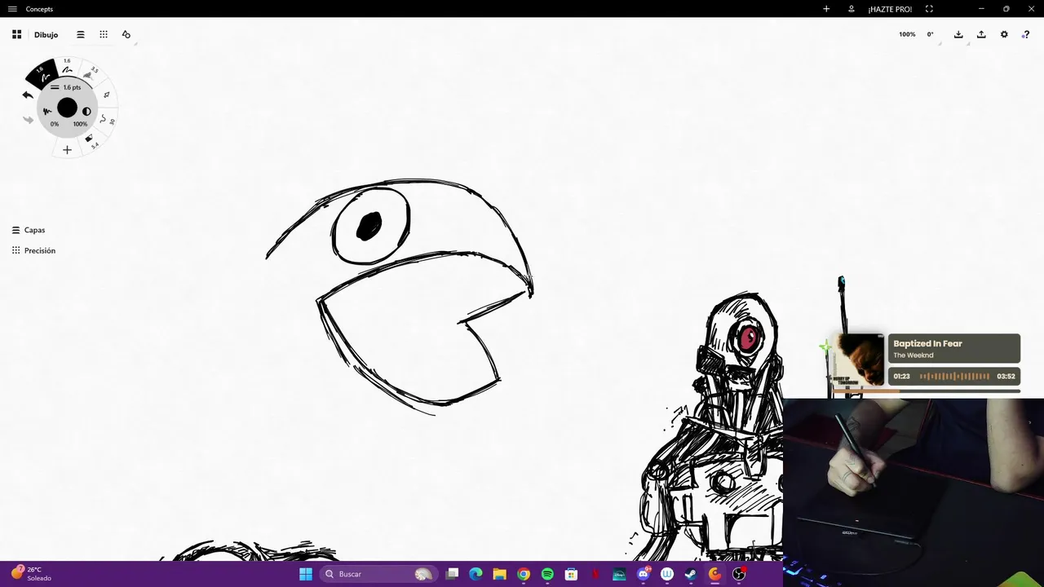Open Google Chrome from the taskbar
Screen dimensions: 1044x587
click(x=524, y=574)
